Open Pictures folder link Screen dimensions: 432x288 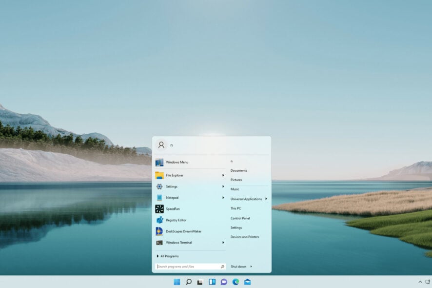(x=236, y=180)
